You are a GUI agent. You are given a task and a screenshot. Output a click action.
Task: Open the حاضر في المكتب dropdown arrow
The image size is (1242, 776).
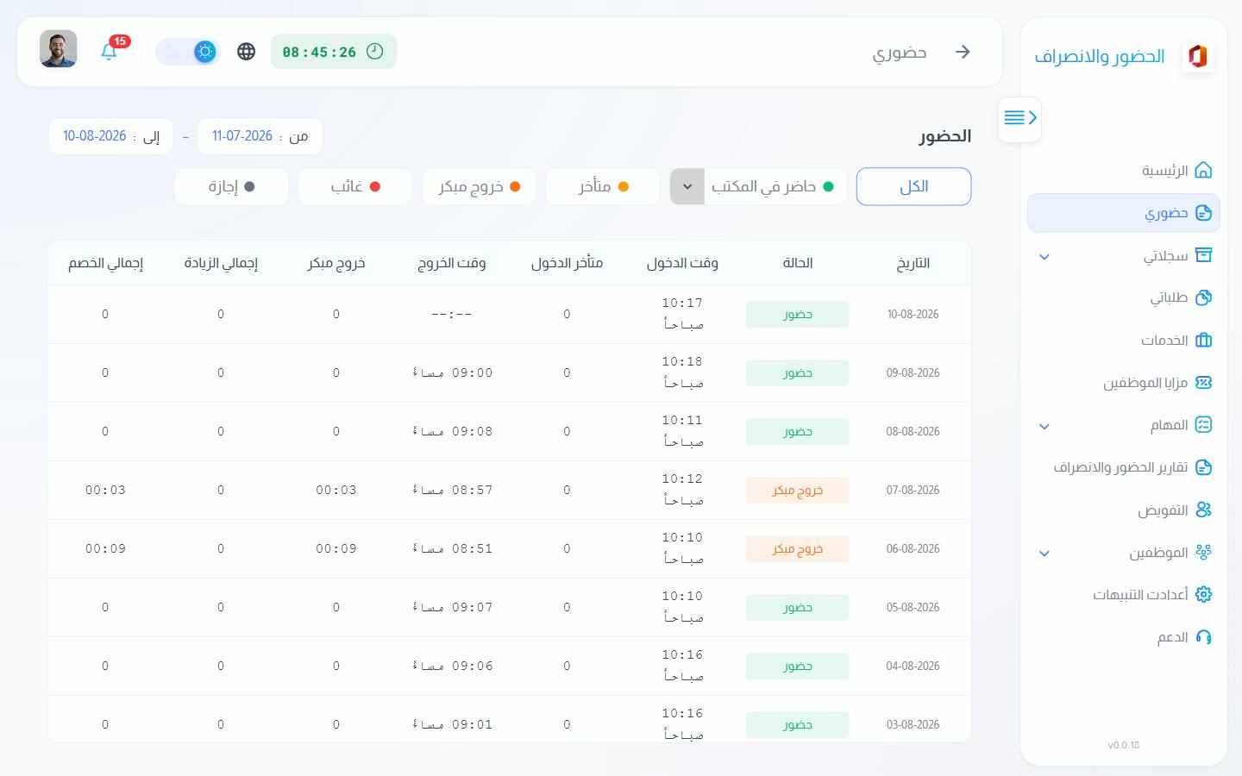pyautogui.click(x=687, y=186)
